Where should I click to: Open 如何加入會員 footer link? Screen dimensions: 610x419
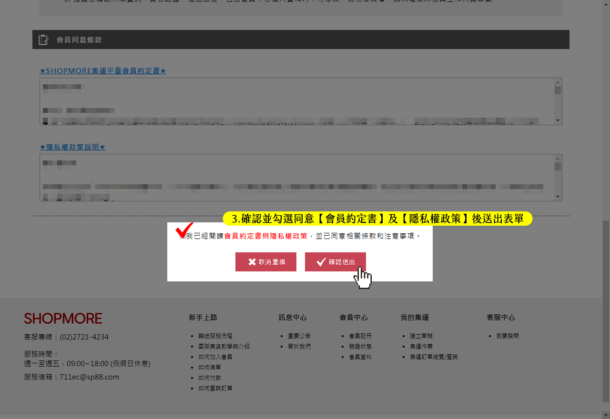(x=215, y=357)
